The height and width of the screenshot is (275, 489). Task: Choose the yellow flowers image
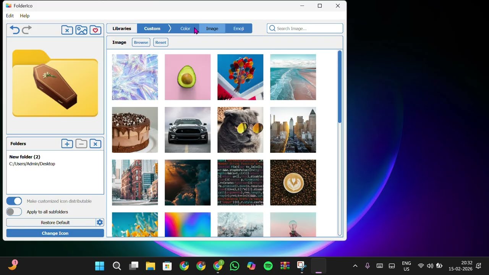click(x=135, y=225)
